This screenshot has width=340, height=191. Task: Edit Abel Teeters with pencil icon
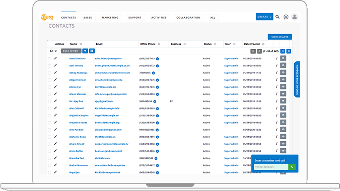coord(55,65)
